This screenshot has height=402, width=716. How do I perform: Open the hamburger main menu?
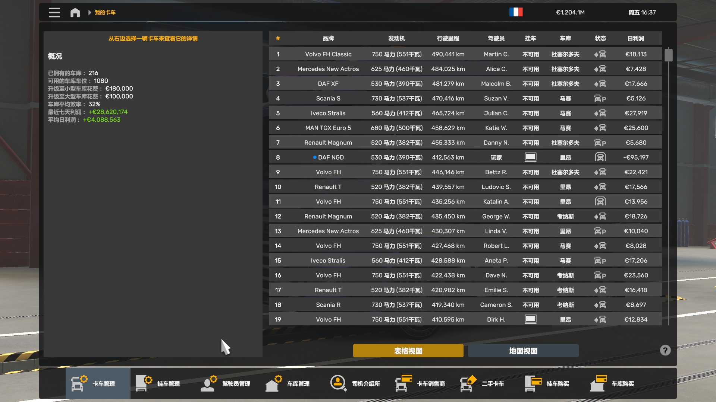pos(54,13)
